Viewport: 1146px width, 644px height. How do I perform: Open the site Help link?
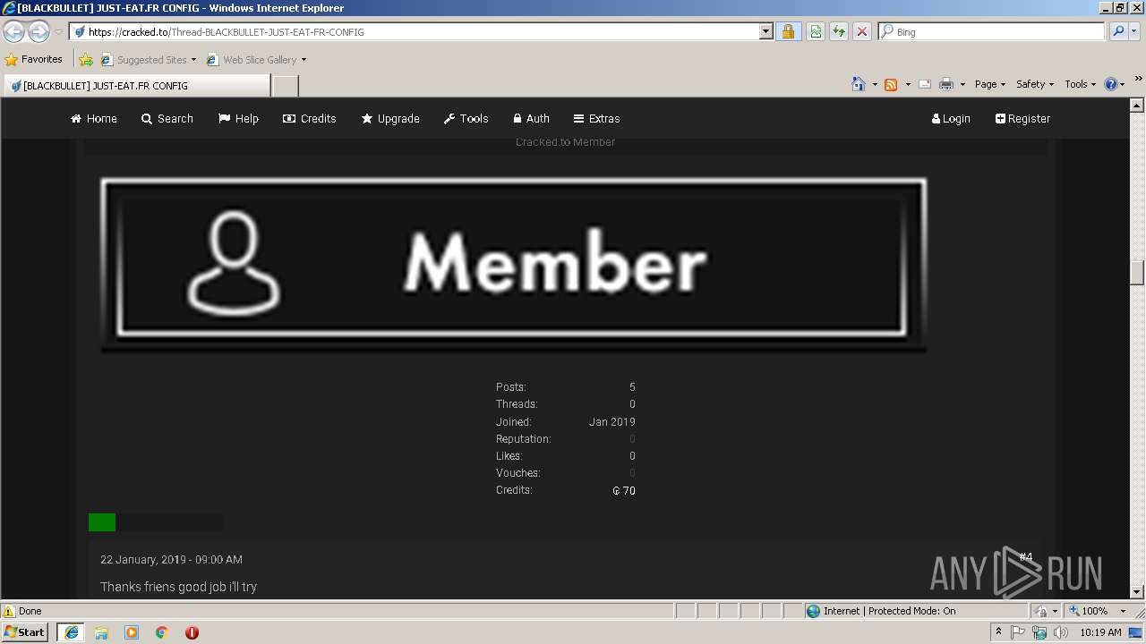[239, 118]
